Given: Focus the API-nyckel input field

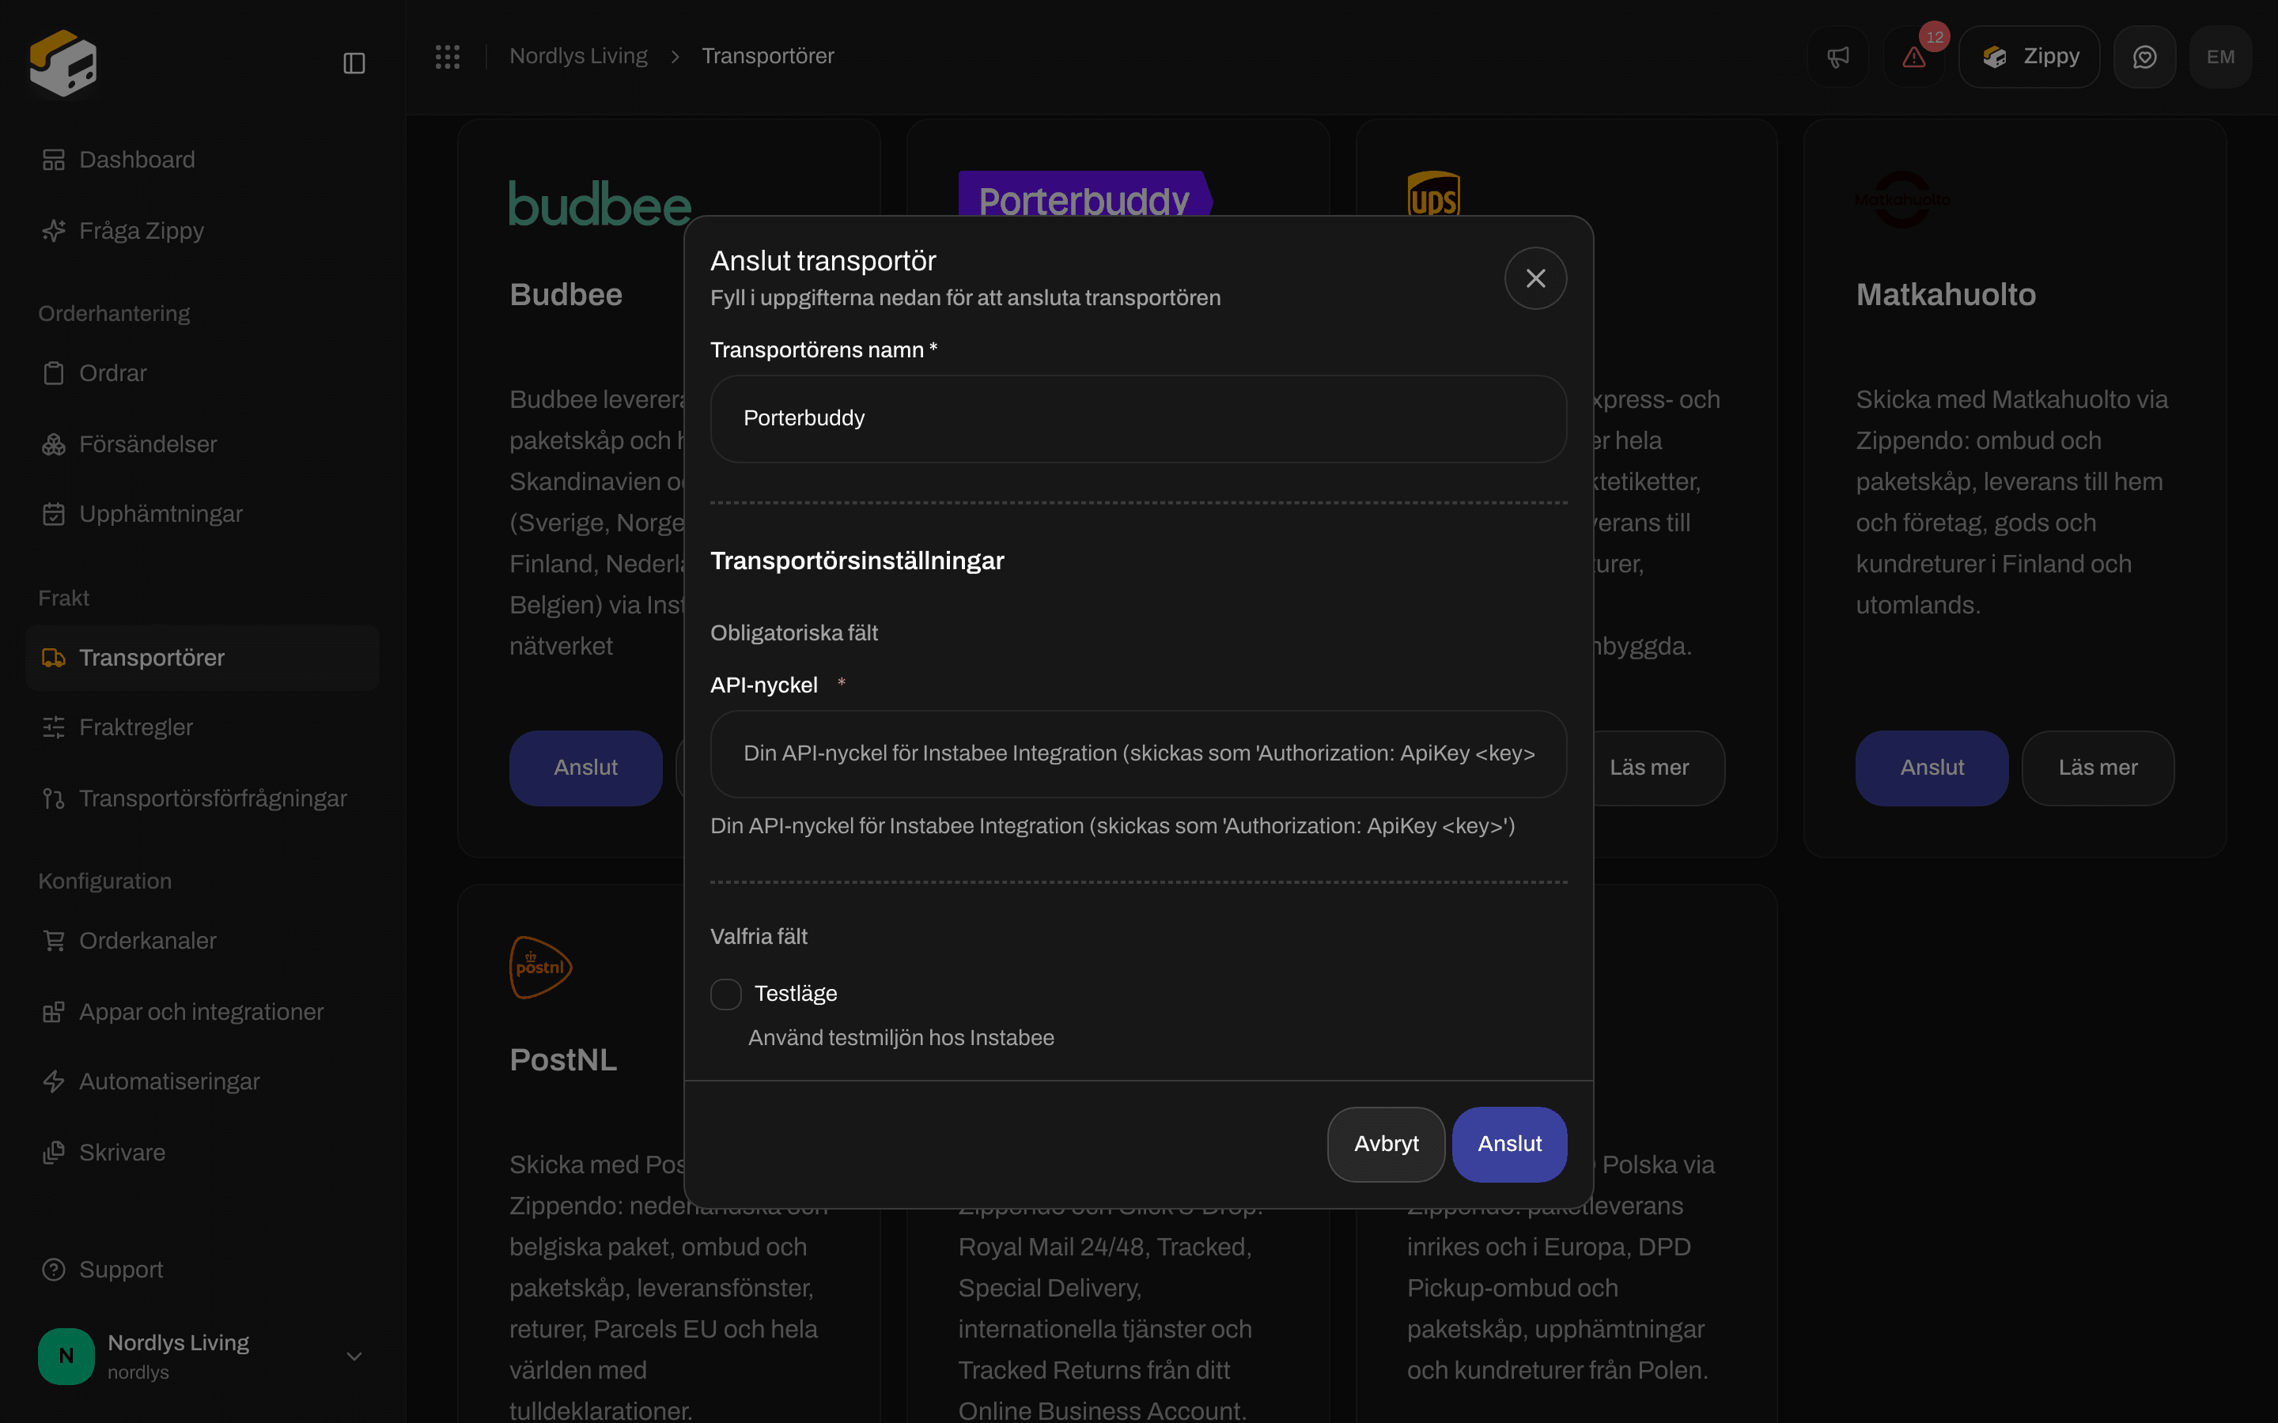Looking at the screenshot, I should pyautogui.click(x=1138, y=754).
